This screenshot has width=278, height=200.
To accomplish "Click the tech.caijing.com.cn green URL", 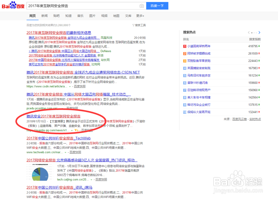I will 73,180.
